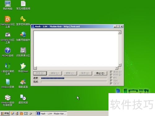Close the Hash window
Screen dimensions: 155x116
tap(122, 27)
